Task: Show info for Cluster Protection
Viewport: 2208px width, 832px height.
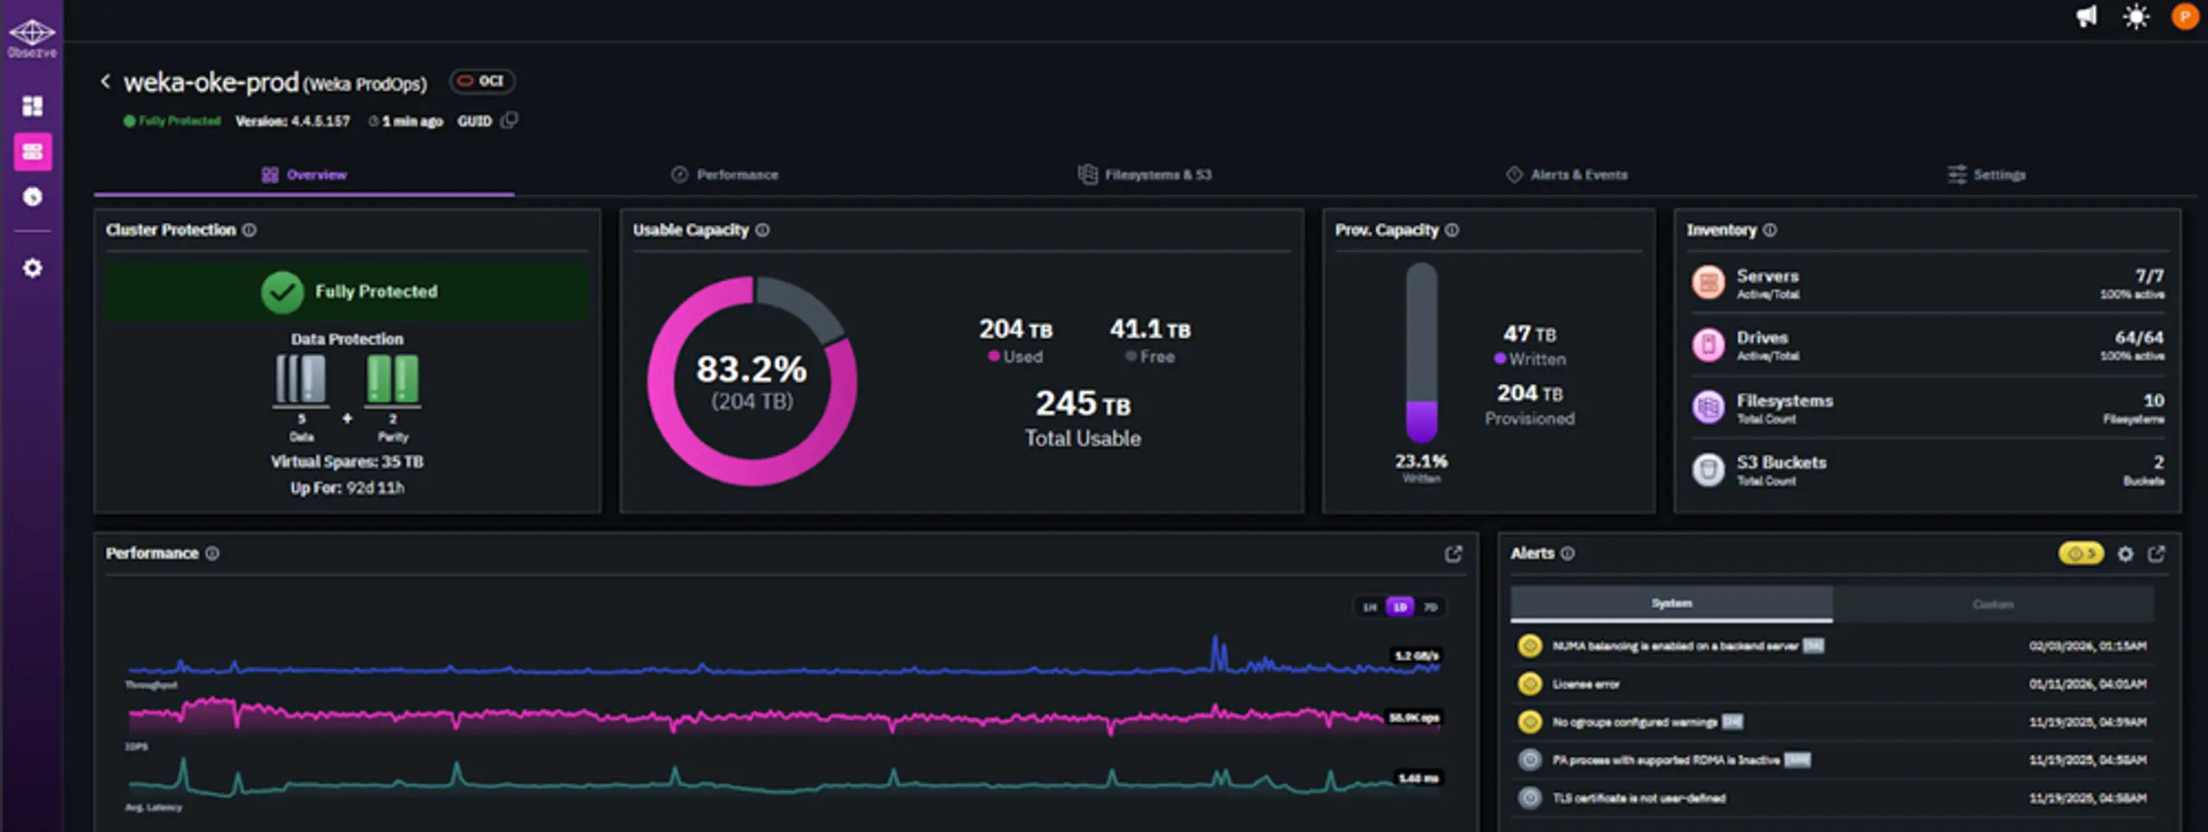Action: (249, 230)
